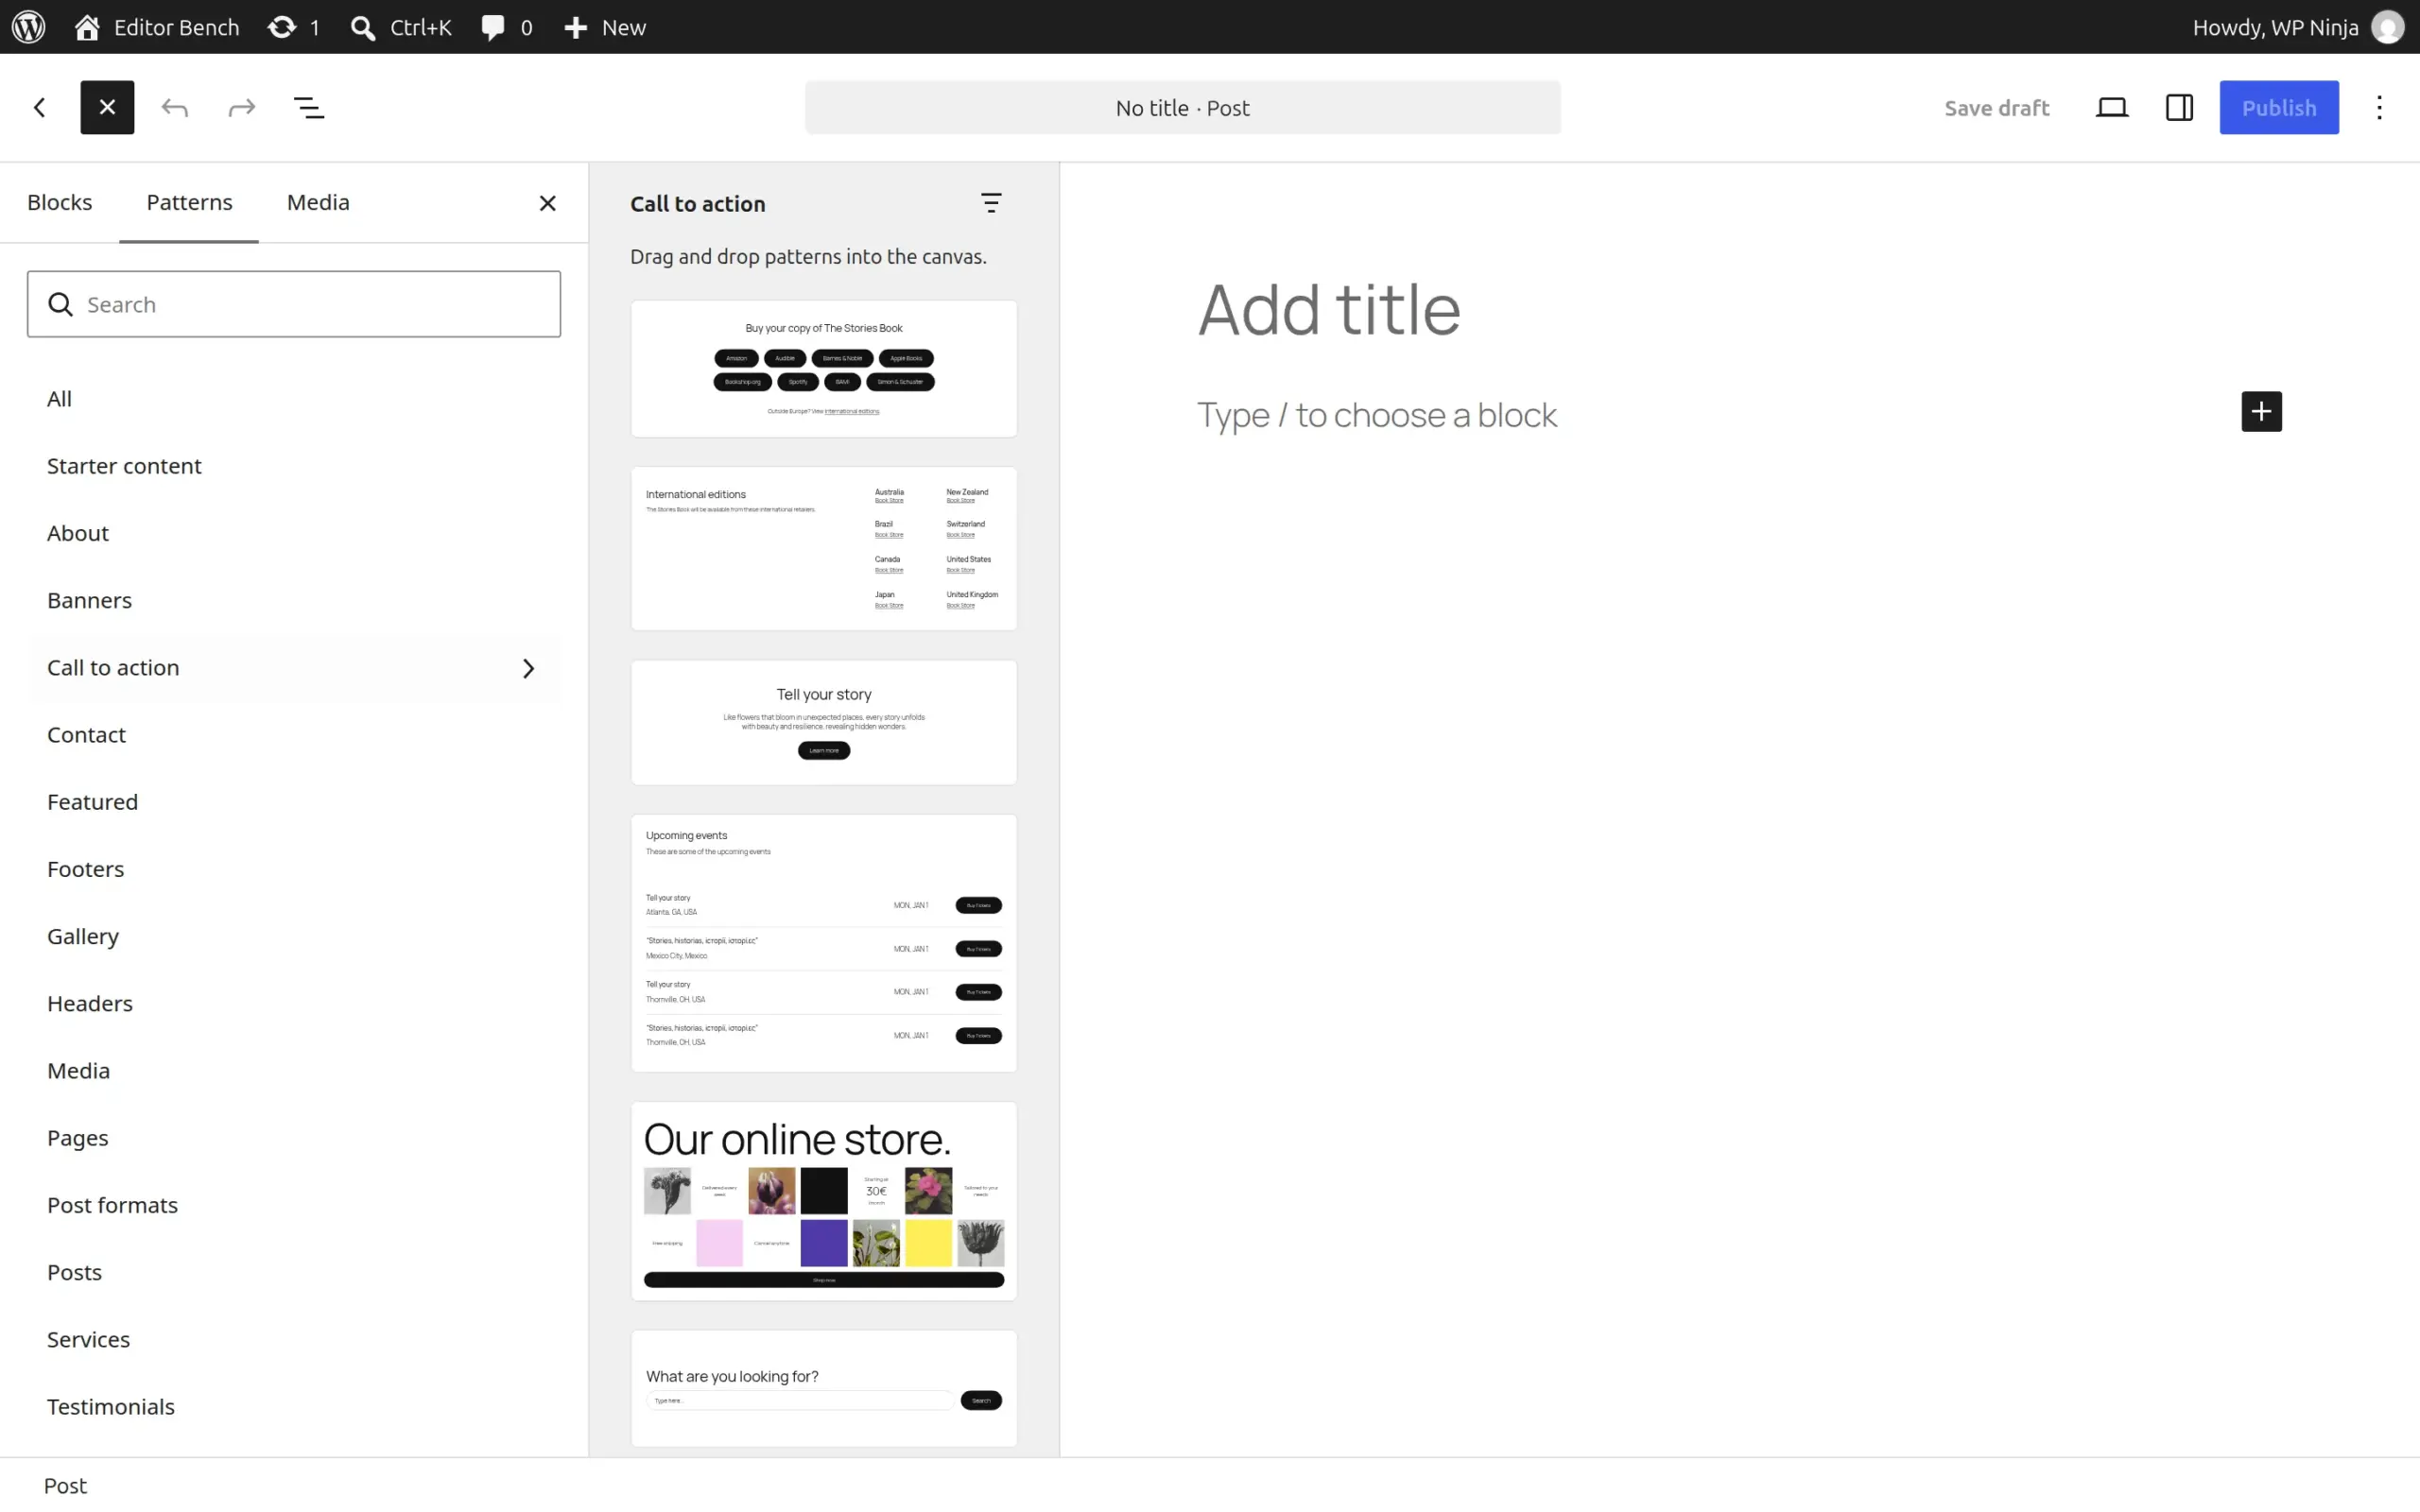Insert the 'Buy your copy of The Stories Book' pattern
2420x1512 pixels.
[x=824, y=369]
